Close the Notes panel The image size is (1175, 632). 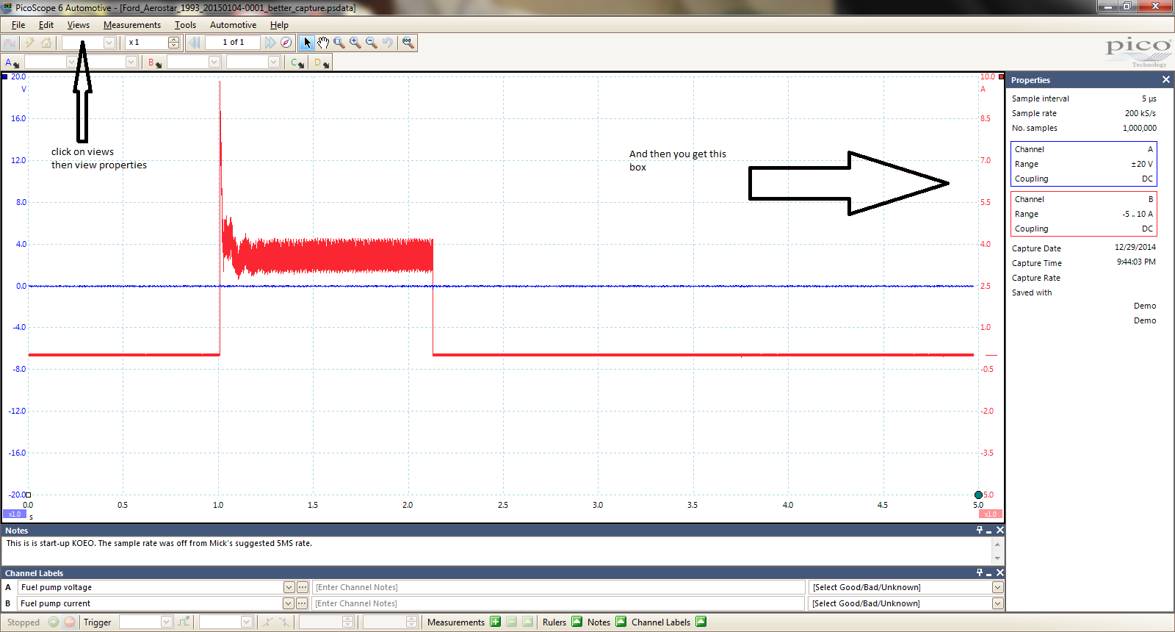(x=999, y=530)
